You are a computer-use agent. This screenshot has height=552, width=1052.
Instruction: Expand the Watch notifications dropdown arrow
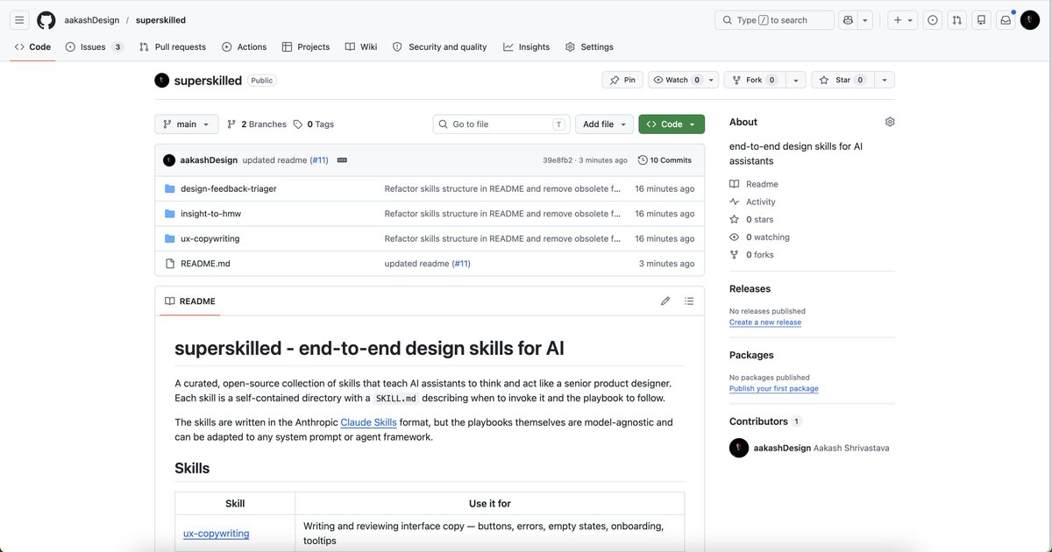point(711,80)
